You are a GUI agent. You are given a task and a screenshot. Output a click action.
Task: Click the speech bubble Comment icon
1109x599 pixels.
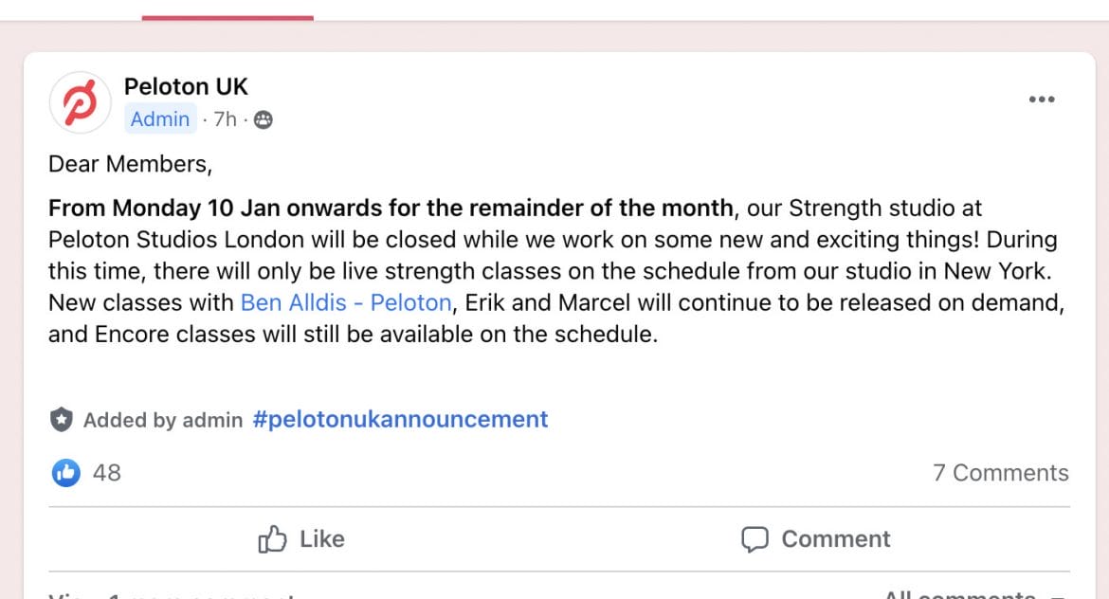point(754,539)
